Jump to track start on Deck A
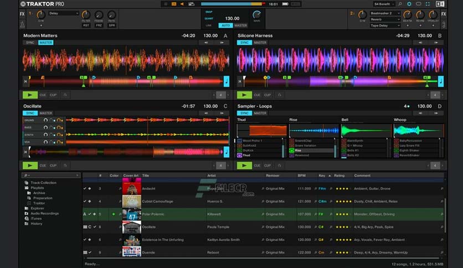The image size is (463, 268). (x=25, y=81)
